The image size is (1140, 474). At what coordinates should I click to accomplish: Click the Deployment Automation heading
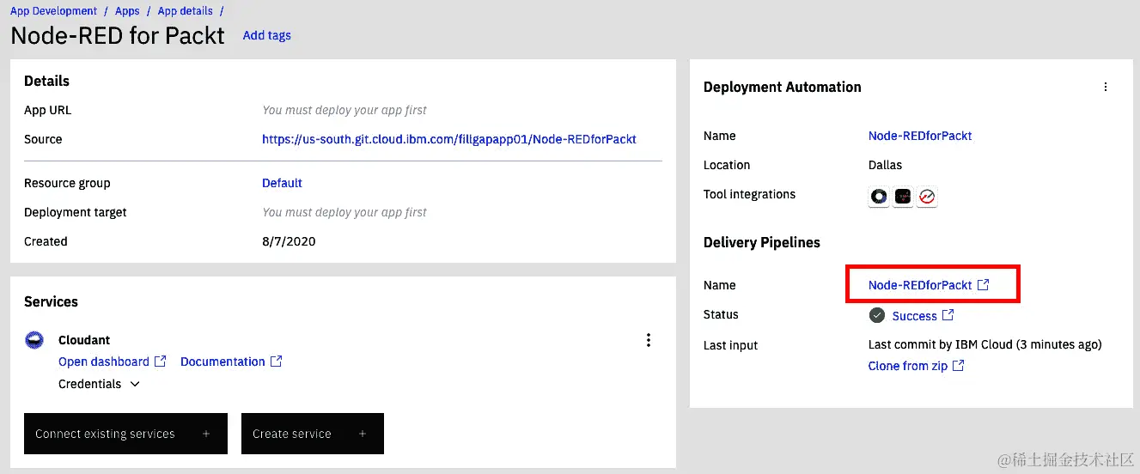[783, 87]
